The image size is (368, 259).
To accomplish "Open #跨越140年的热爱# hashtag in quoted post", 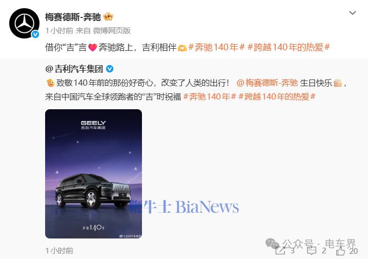I will (x=277, y=96).
